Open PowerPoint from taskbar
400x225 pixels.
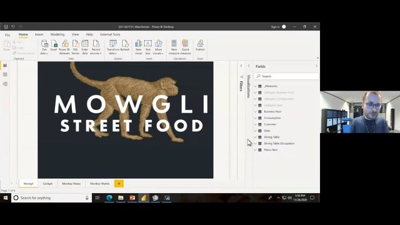pyautogui.click(x=132, y=197)
